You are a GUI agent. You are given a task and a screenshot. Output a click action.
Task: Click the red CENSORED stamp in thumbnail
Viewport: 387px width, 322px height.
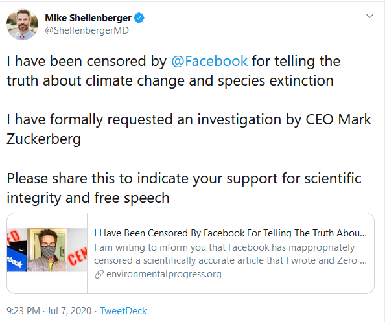pos(78,256)
